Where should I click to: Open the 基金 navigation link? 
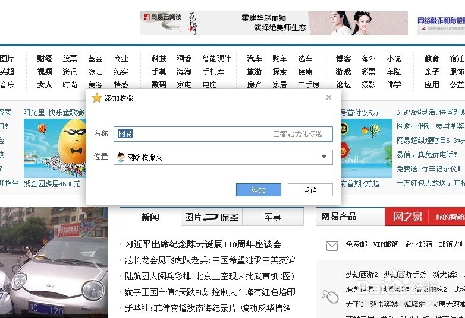pos(95,59)
